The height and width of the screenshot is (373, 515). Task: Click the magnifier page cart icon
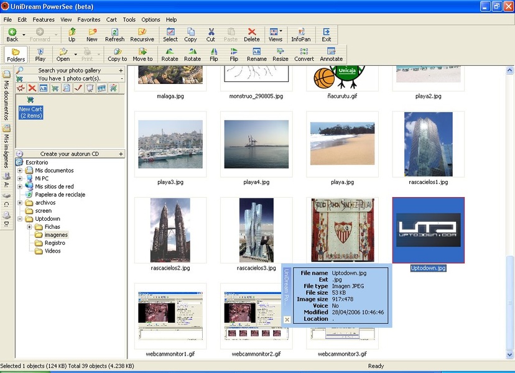point(67,88)
